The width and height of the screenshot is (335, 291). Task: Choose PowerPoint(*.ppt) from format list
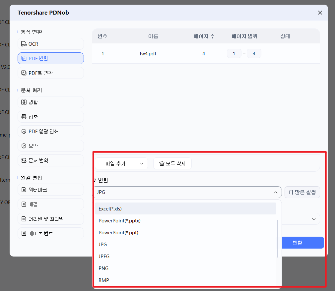pyautogui.click(x=185, y=232)
